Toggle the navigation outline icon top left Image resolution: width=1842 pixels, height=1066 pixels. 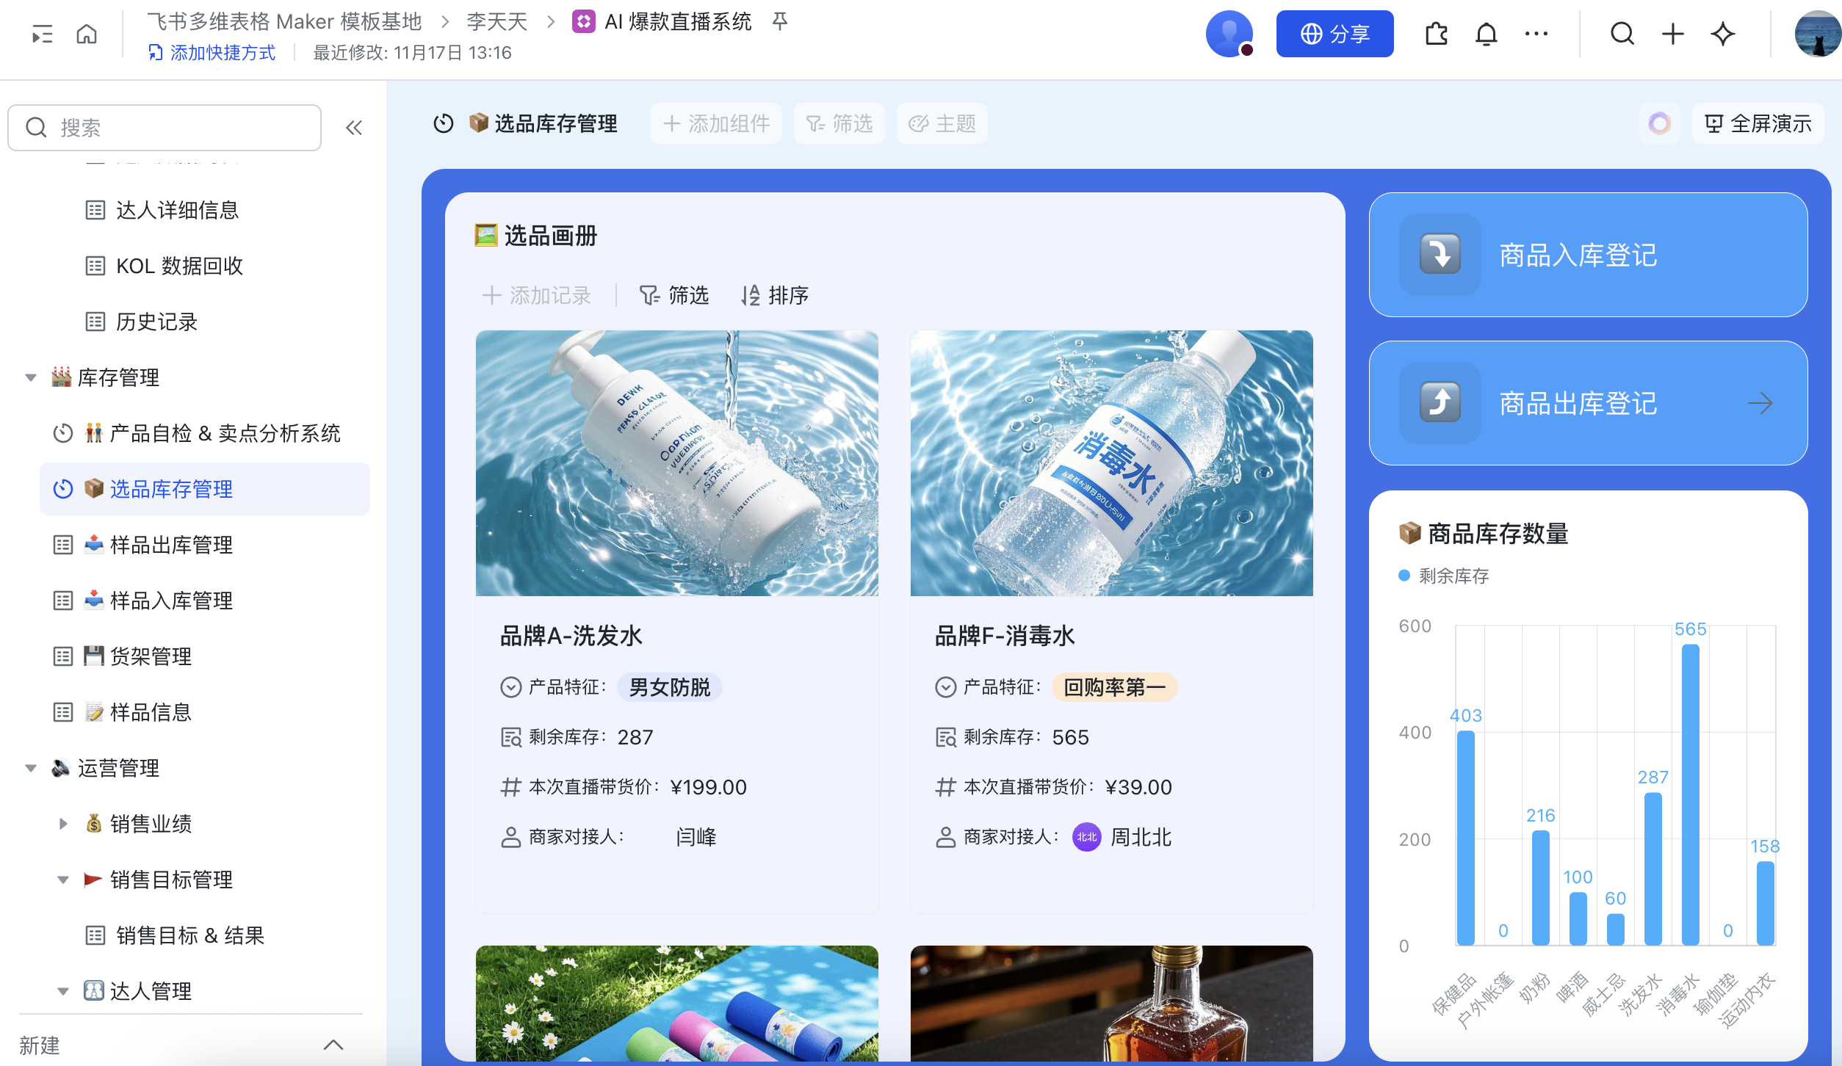pyautogui.click(x=42, y=34)
